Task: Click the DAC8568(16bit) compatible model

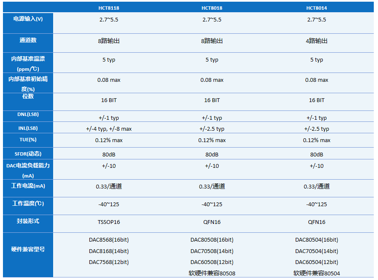Action: pos(109,240)
